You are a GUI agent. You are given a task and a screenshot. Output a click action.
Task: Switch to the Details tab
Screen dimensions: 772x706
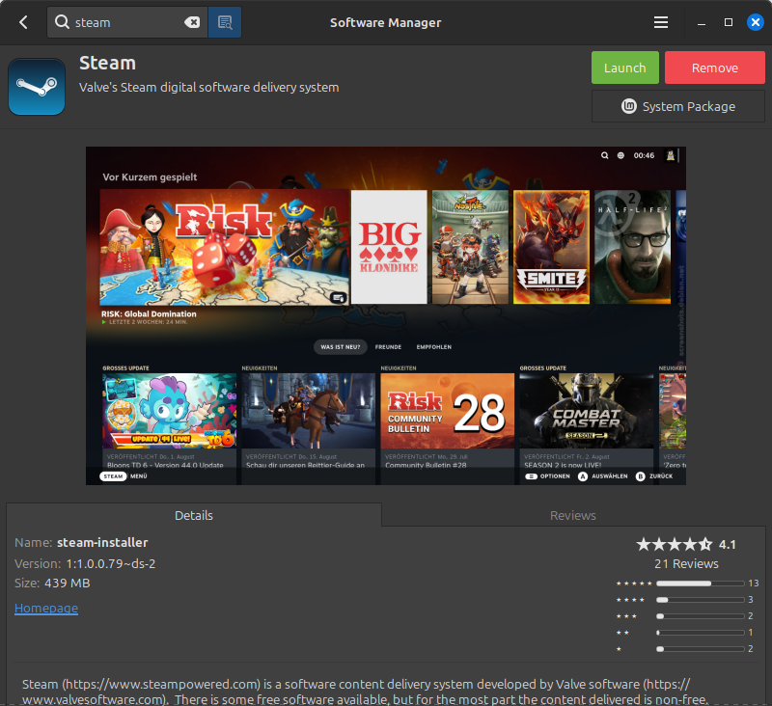pyautogui.click(x=194, y=515)
